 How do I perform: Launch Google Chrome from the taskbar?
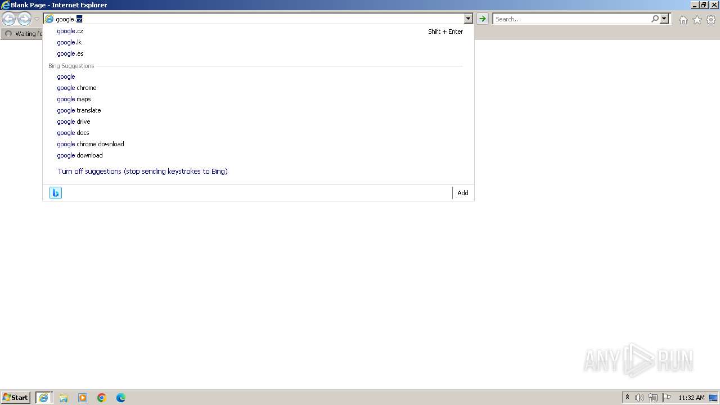pyautogui.click(x=102, y=398)
